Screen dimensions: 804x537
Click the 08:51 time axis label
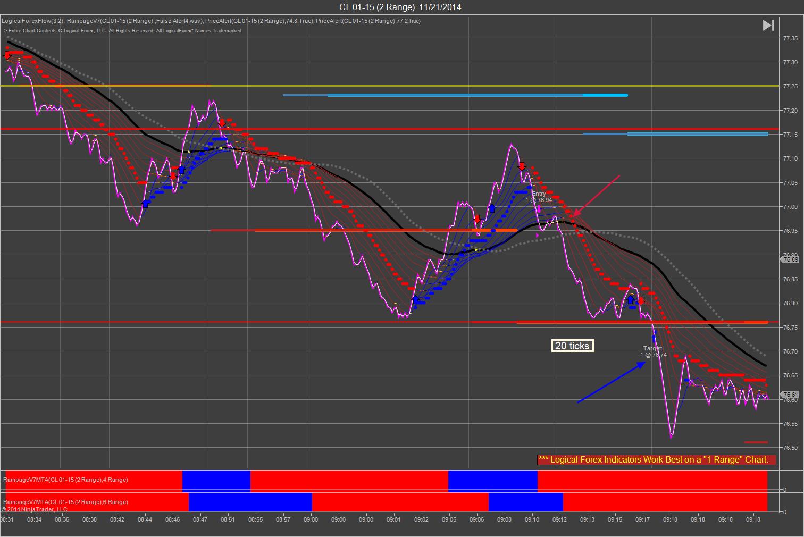point(228,519)
